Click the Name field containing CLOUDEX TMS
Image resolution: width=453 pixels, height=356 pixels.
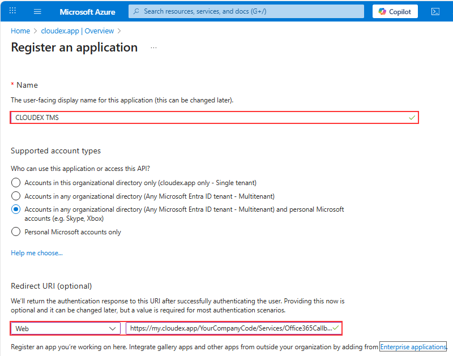tap(210, 118)
